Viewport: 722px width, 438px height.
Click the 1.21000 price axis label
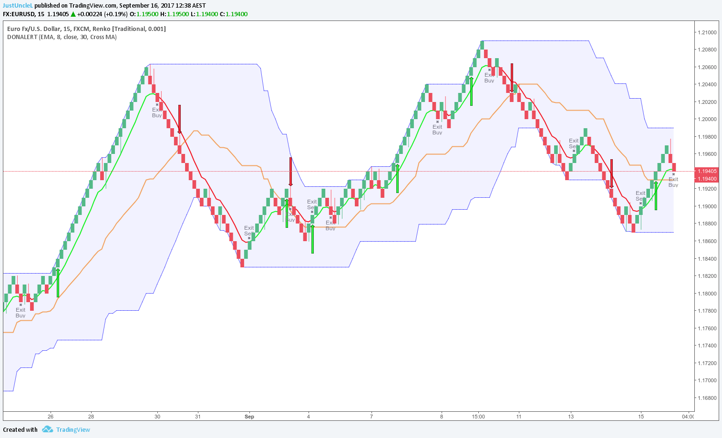point(707,32)
